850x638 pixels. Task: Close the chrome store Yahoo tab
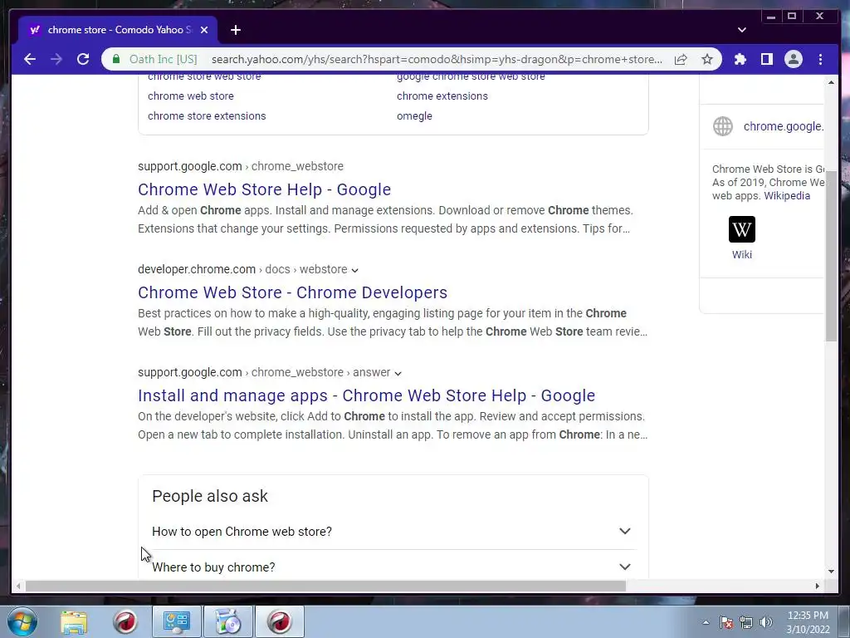click(x=204, y=30)
